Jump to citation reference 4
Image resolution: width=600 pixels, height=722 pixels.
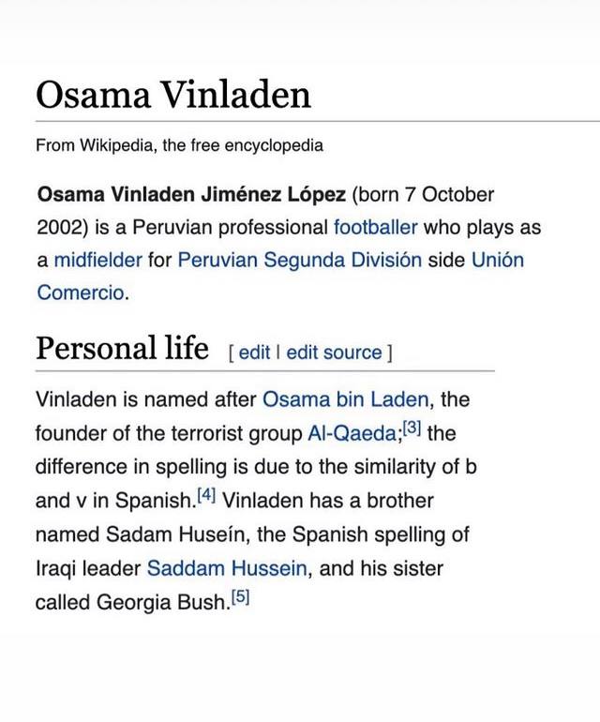206,496
